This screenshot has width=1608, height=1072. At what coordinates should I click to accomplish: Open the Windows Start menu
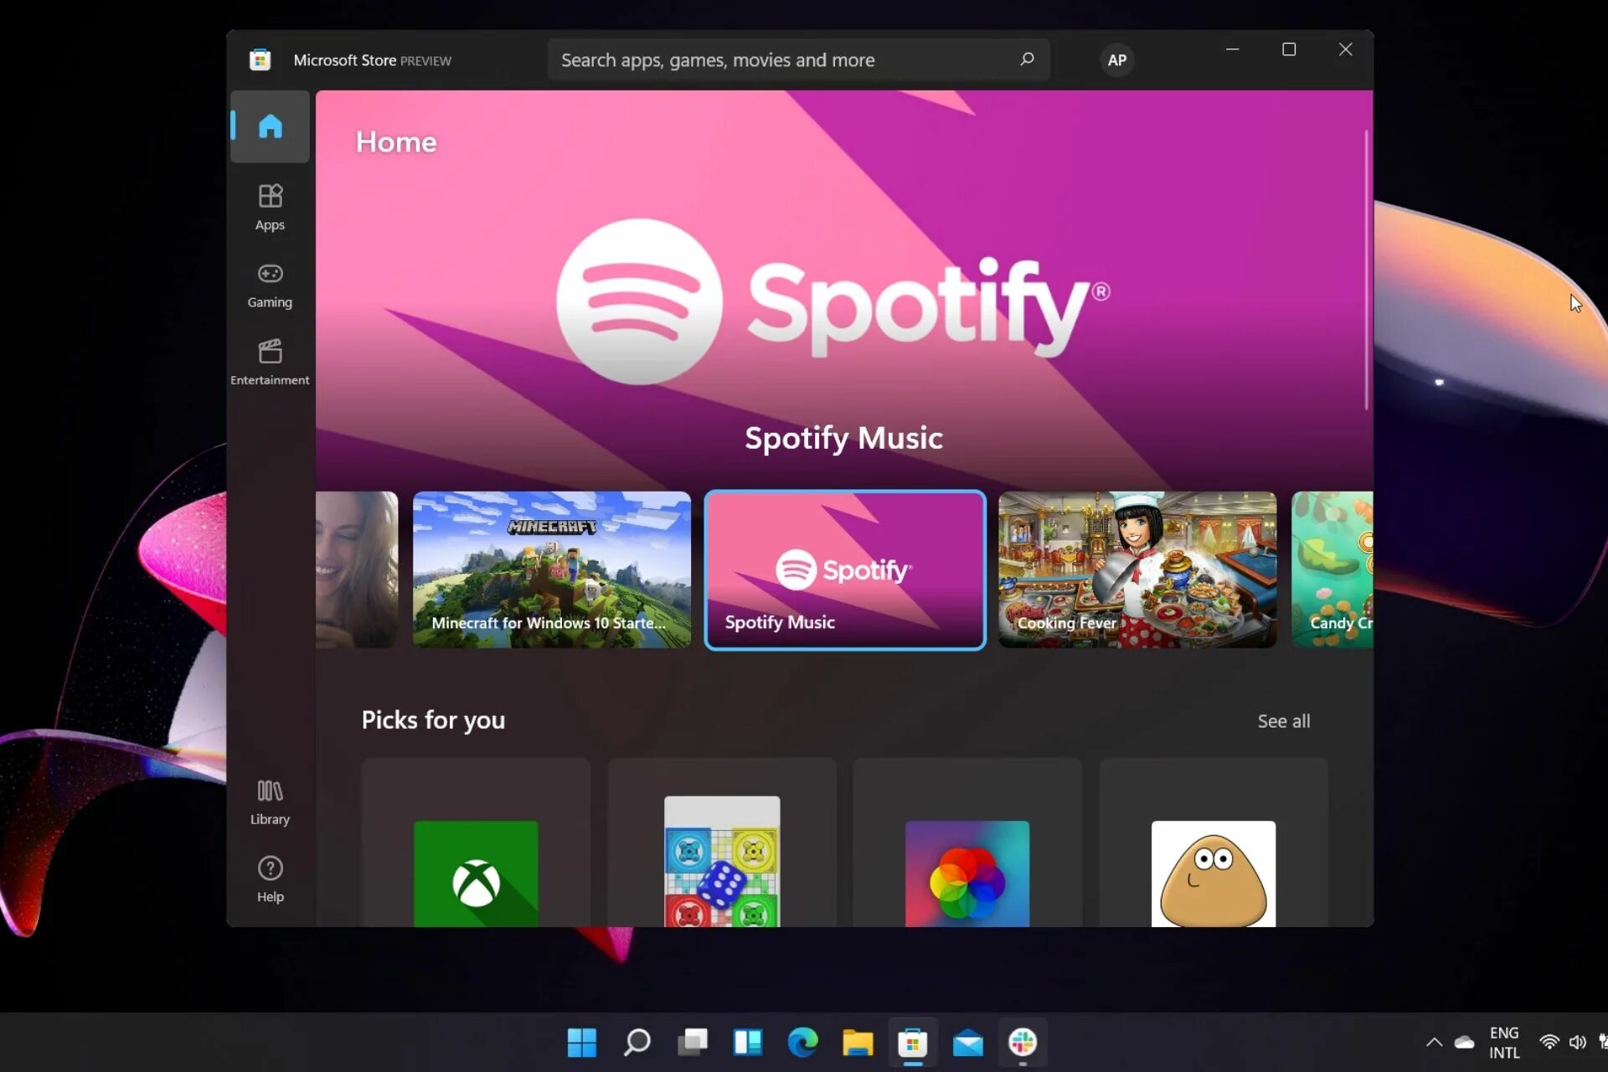click(581, 1043)
